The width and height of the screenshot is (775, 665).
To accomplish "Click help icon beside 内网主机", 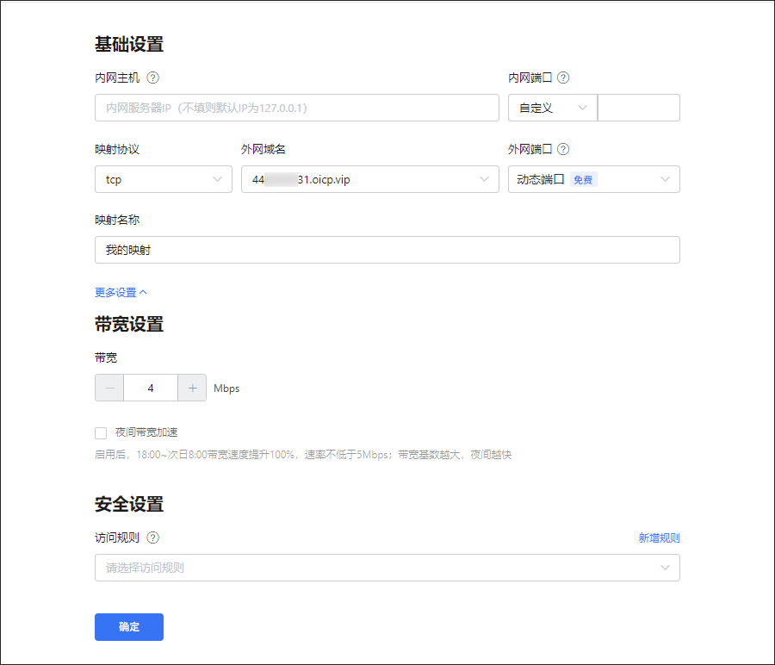I will pyautogui.click(x=153, y=78).
